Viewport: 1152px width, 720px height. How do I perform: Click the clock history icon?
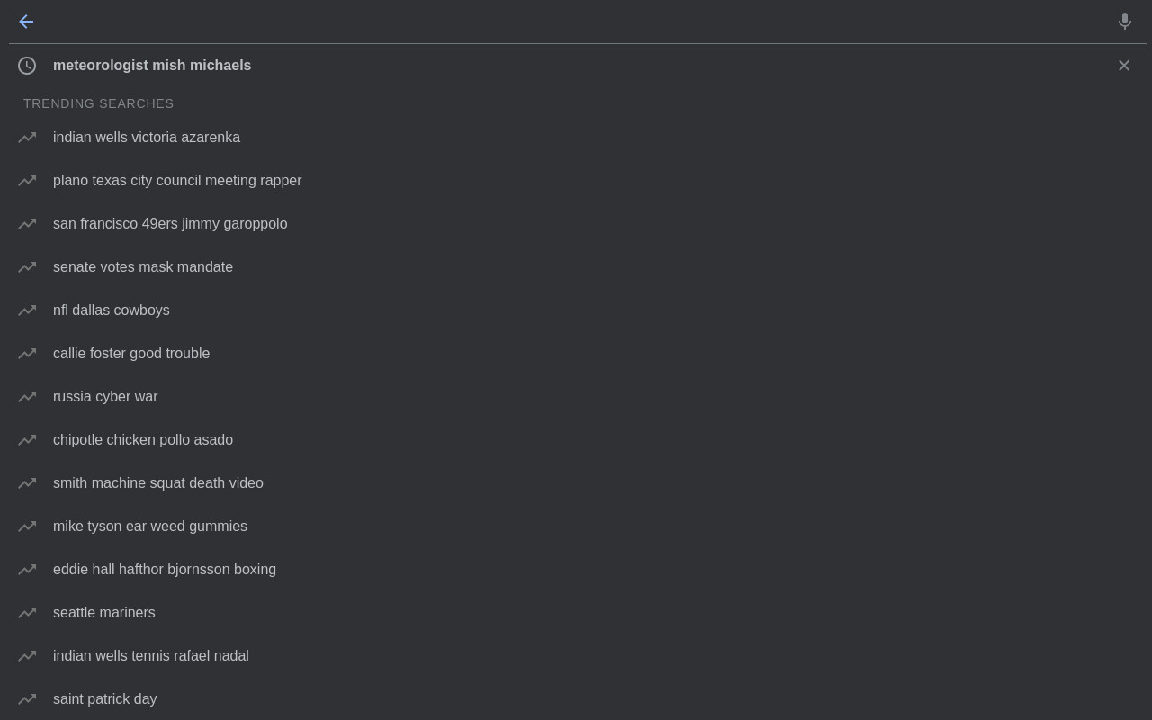pos(27,66)
